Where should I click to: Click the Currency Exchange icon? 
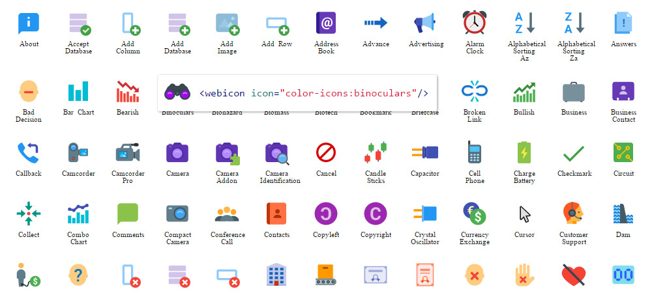point(475,214)
